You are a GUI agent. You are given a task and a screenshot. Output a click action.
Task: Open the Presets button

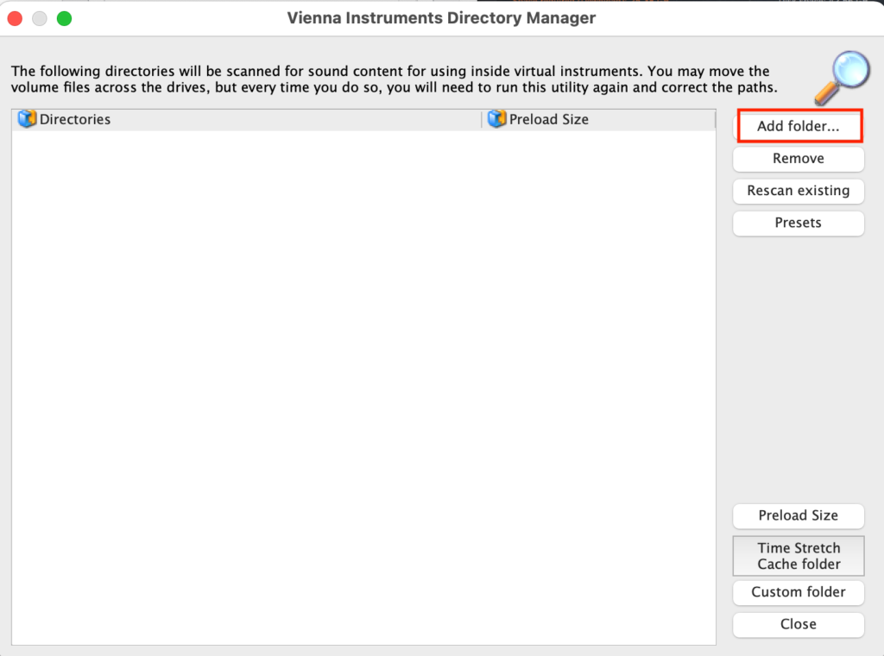(799, 223)
